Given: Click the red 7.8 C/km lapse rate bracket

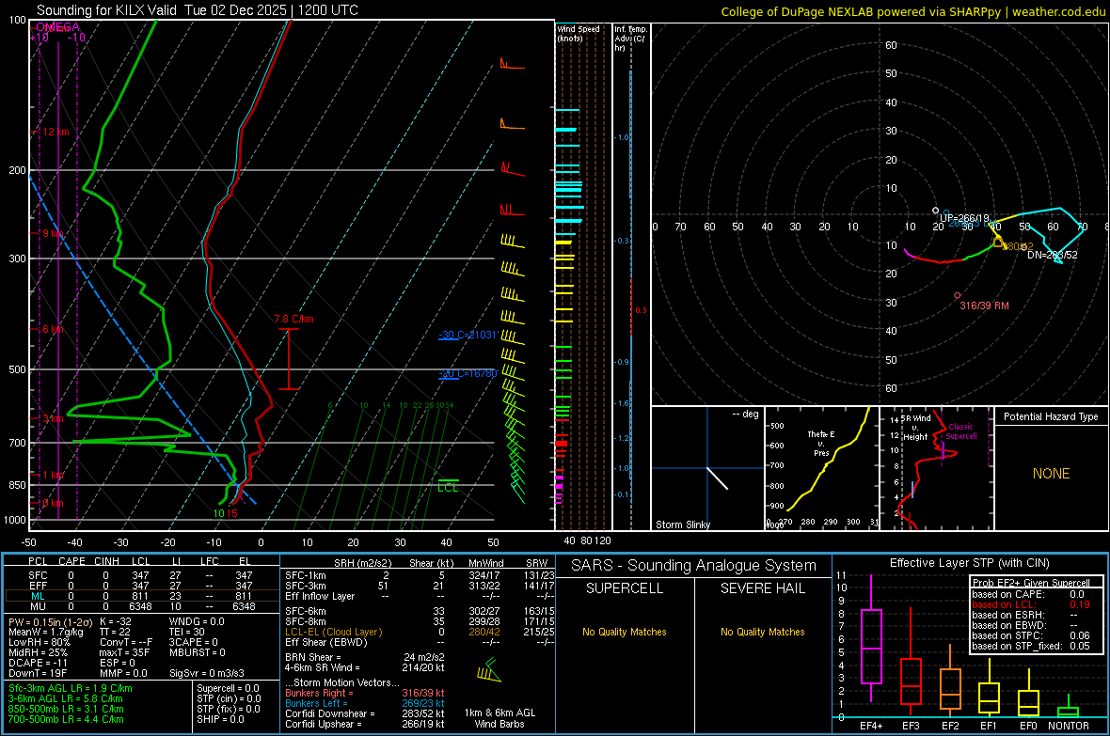Looking at the screenshot, I should (x=288, y=359).
